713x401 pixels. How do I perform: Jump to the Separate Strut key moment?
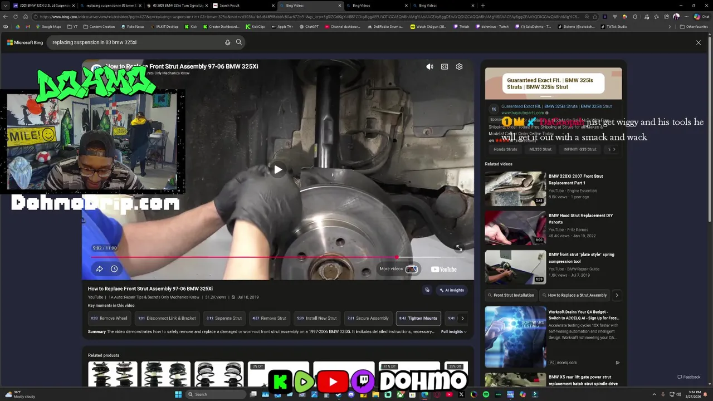[x=224, y=318]
